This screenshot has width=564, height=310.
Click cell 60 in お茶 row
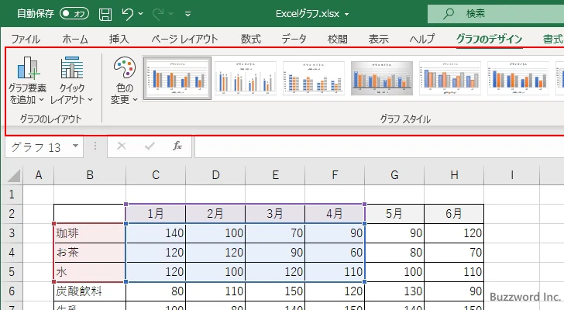(x=335, y=253)
